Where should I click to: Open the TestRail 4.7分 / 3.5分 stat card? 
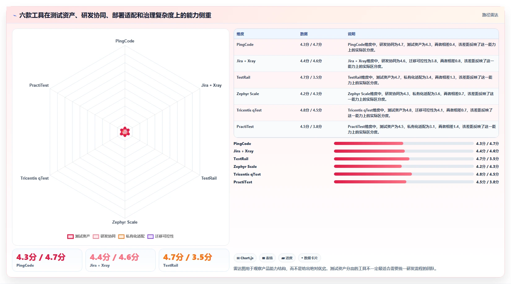coord(194,260)
